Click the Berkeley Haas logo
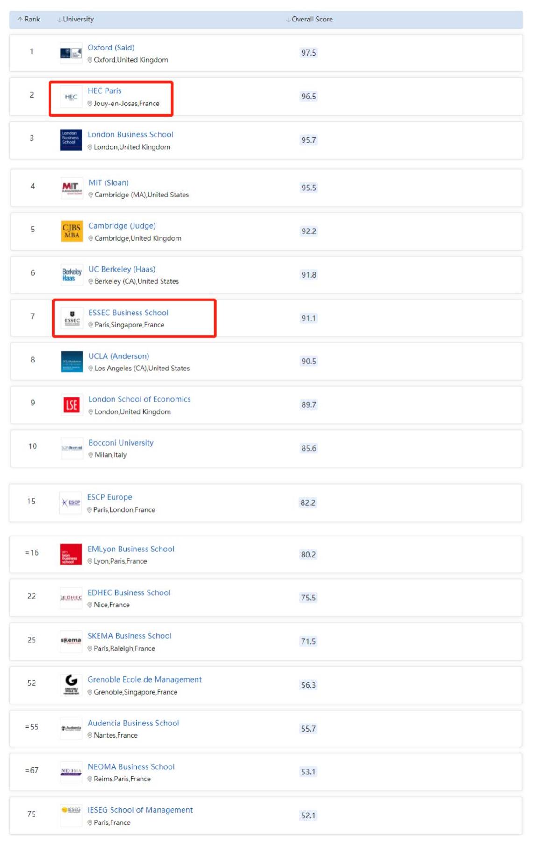The width and height of the screenshot is (535, 843). click(72, 275)
